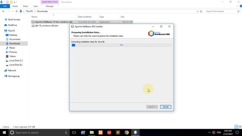
Task: Sort files by Name column
Action: pyautogui.click(x=34, y=17)
